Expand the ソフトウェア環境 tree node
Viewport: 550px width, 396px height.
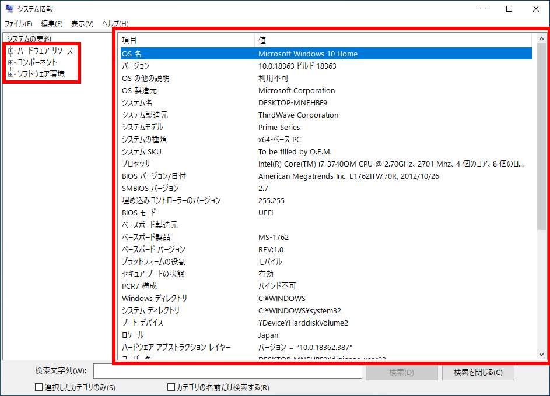pyautogui.click(x=11, y=75)
